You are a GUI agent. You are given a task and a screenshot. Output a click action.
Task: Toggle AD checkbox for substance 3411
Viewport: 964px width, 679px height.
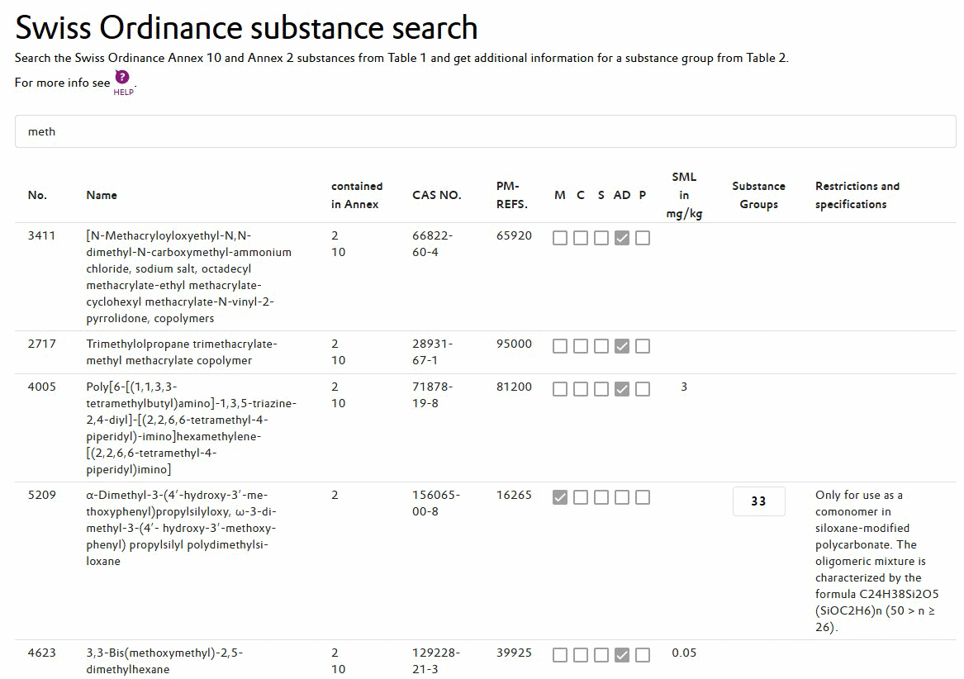621,238
